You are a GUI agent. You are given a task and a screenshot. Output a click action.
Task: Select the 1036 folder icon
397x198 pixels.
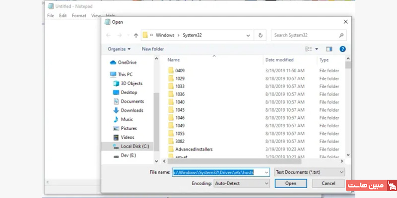click(171, 94)
